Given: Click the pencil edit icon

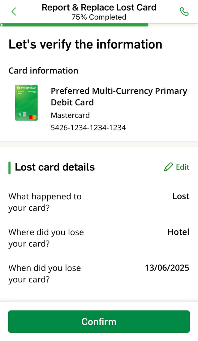Looking at the screenshot, I should (168, 167).
